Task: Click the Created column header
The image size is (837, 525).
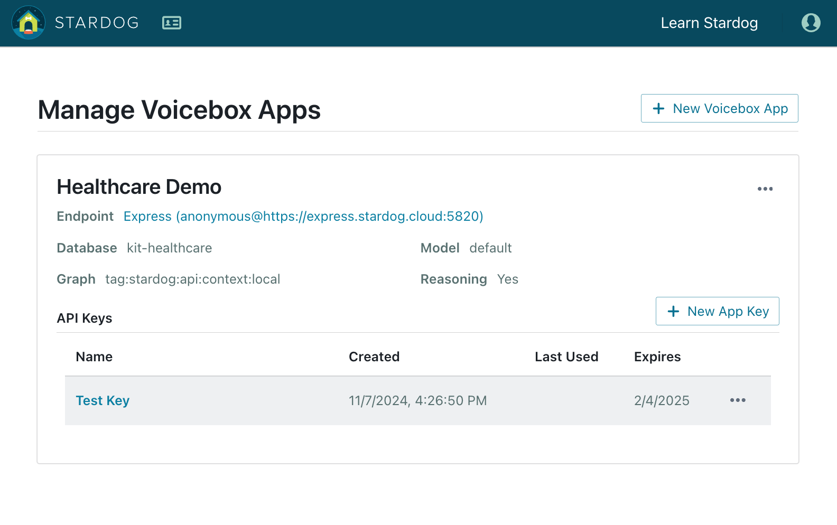Action: point(374,357)
